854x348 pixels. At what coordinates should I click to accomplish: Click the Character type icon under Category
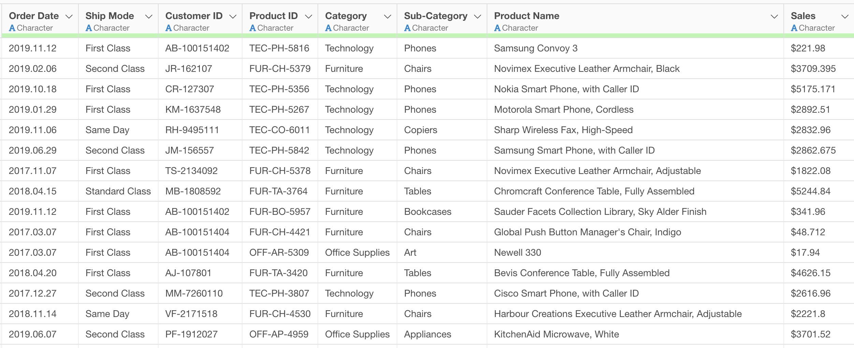coord(328,28)
